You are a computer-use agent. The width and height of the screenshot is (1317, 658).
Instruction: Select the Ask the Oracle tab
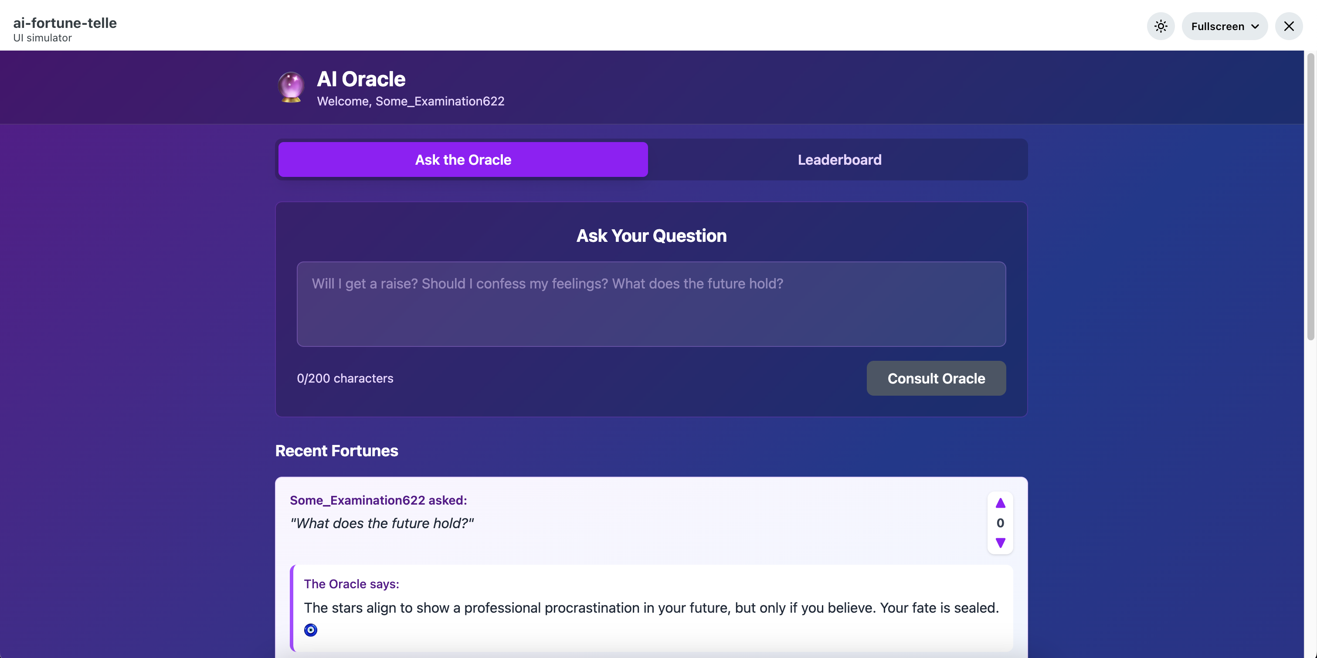pyautogui.click(x=463, y=159)
